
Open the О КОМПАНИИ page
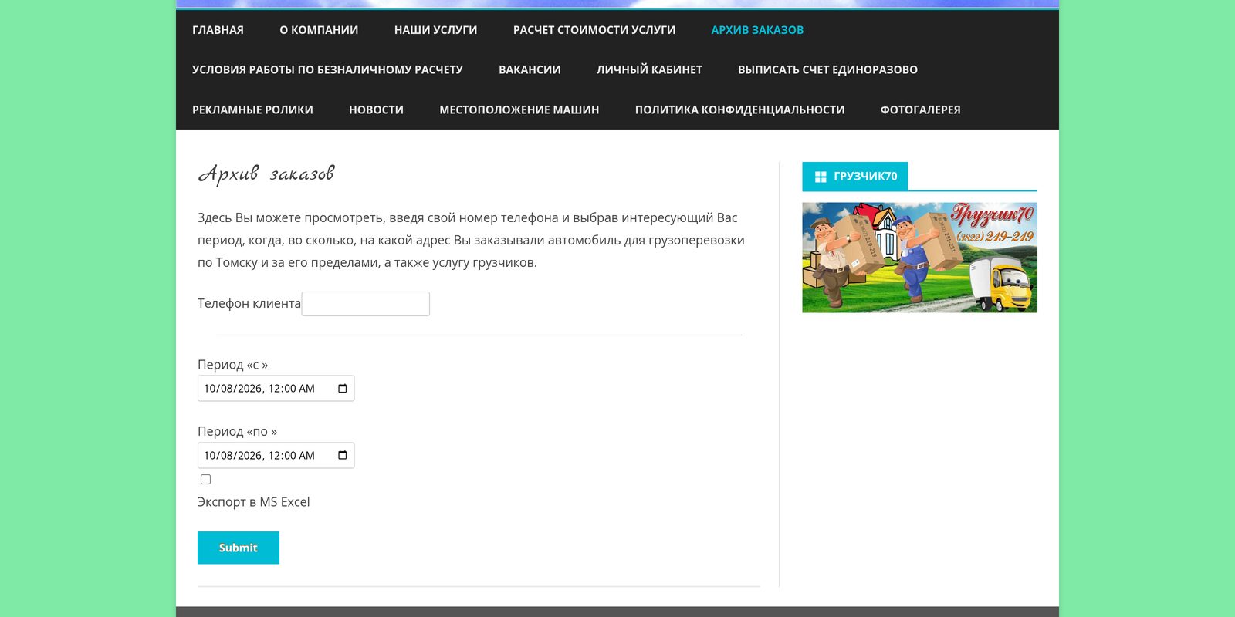click(319, 30)
